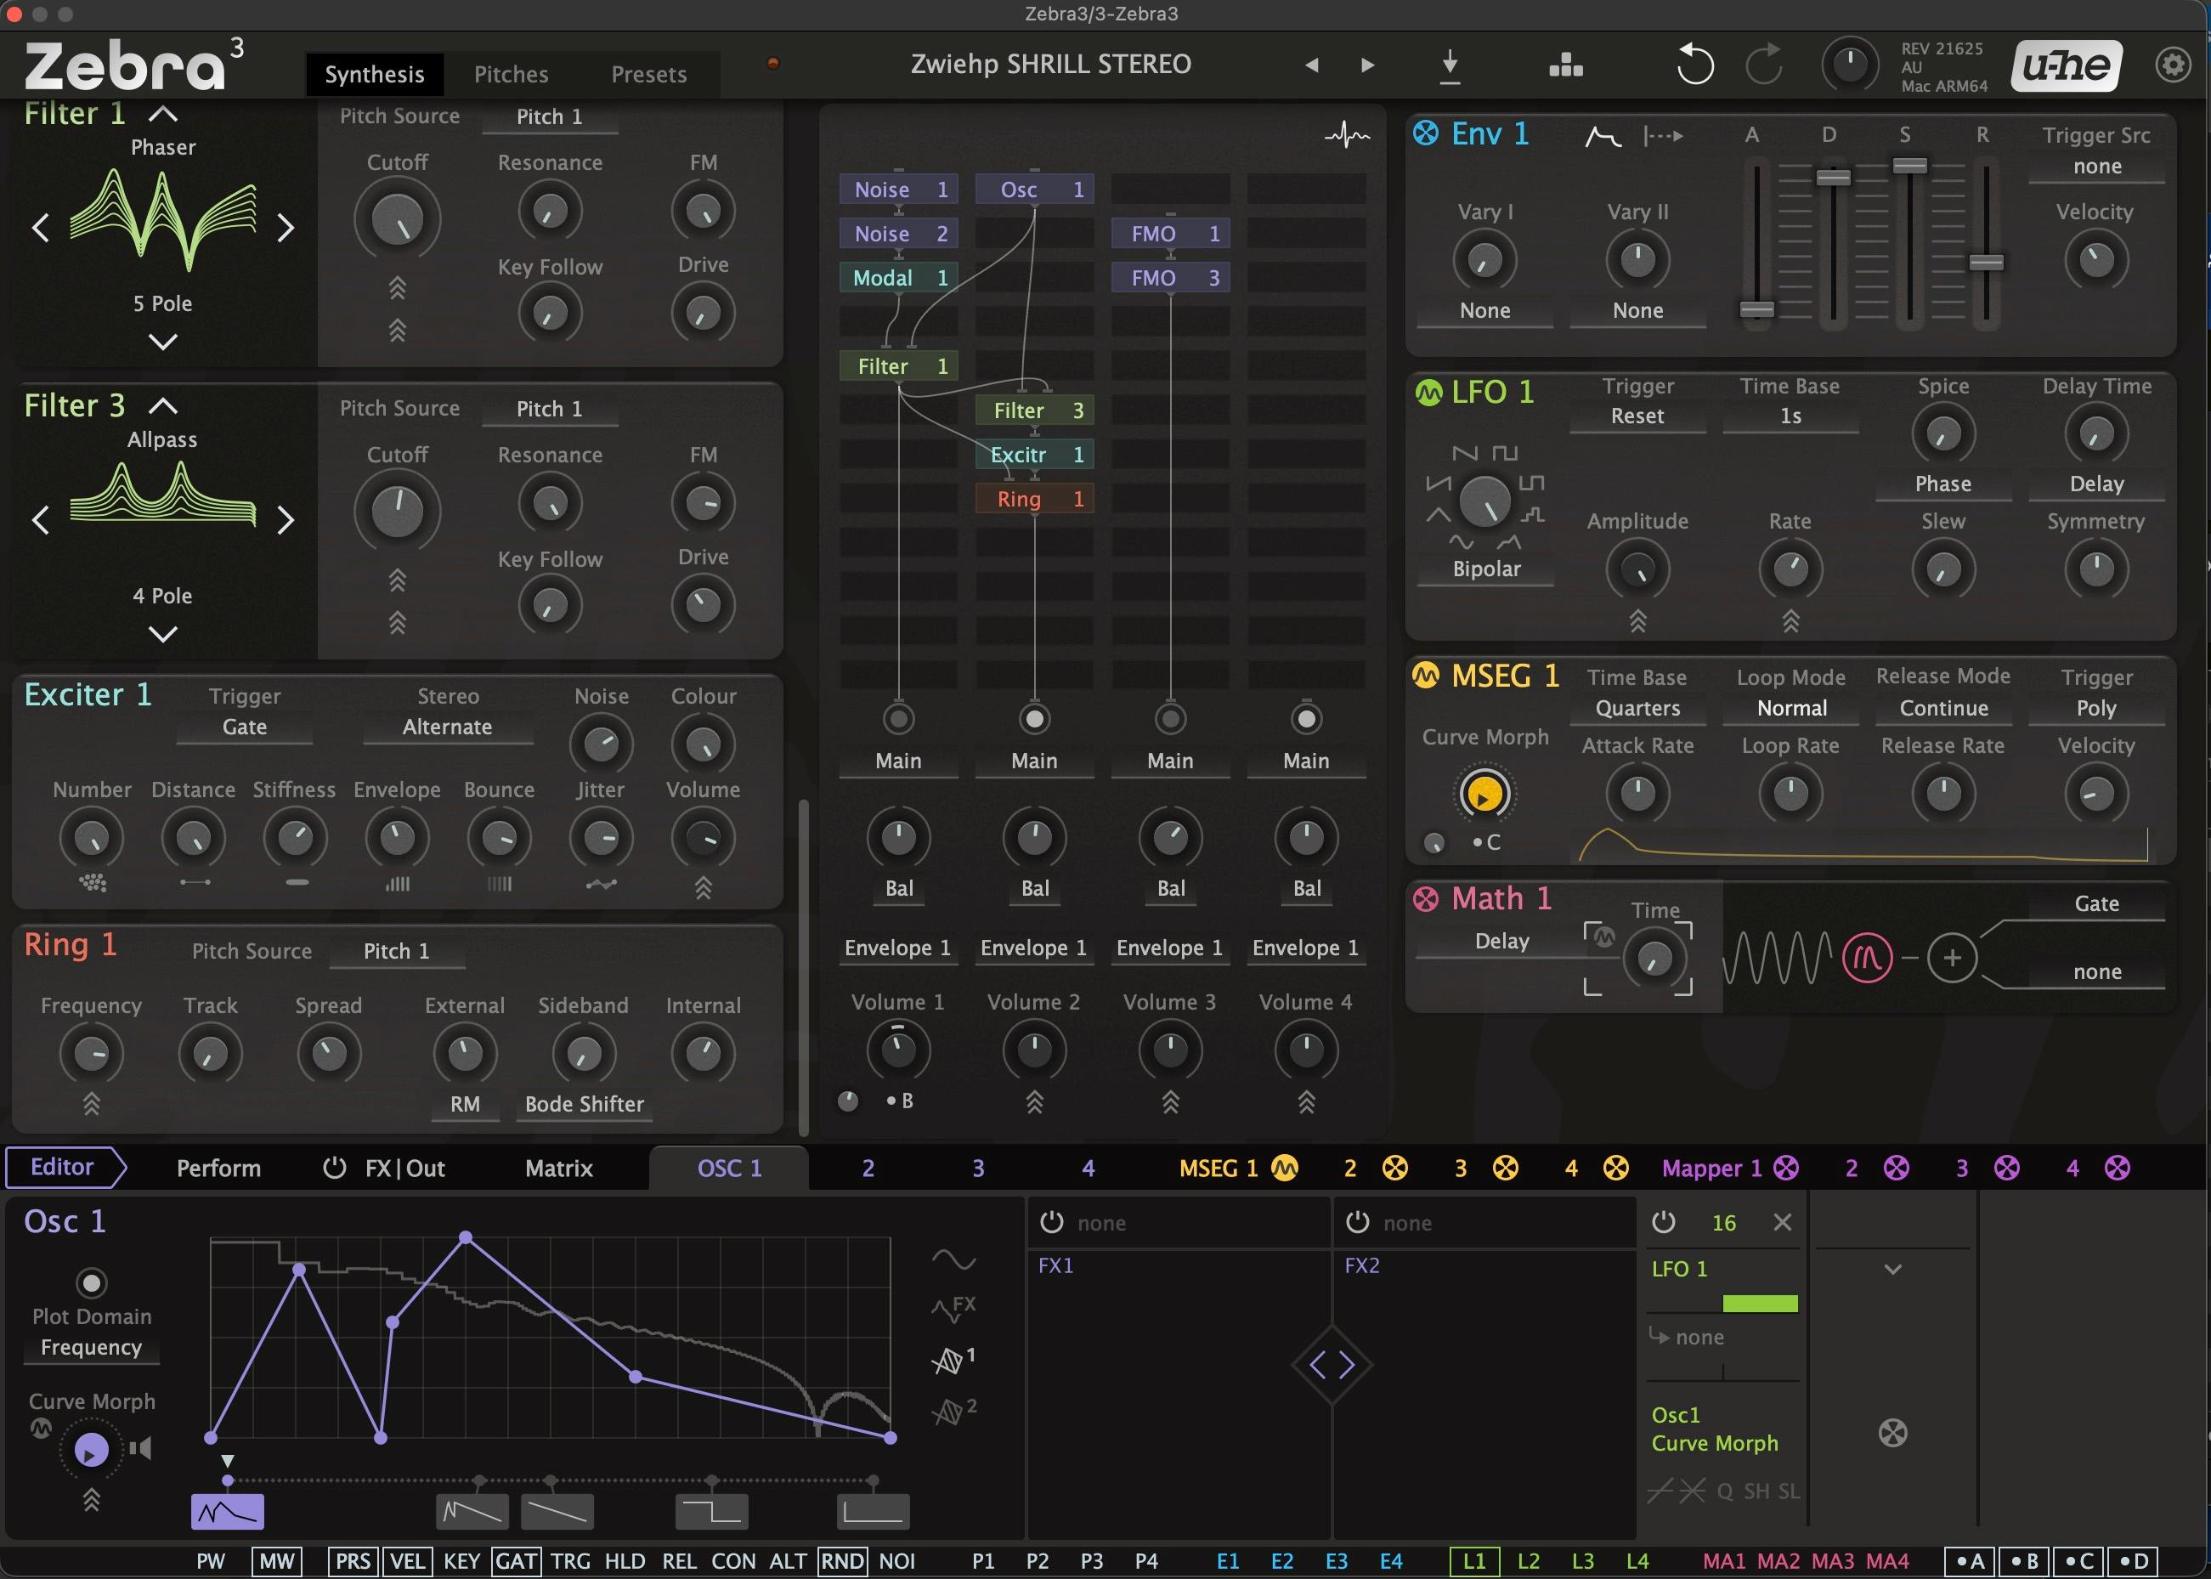This screenshot has width=2211, height=1579.
Task: Open MSEG 1 Loop Mode Normal dropdown
Action: 1791,709
